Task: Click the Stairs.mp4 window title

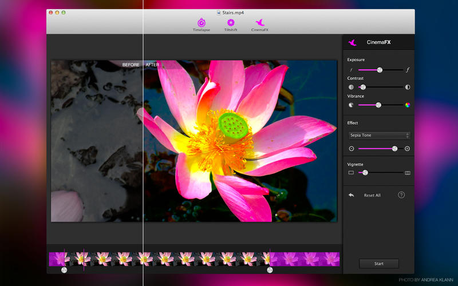Action: coord(233,13)
